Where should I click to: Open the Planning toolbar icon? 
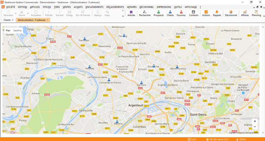[256, 13]
